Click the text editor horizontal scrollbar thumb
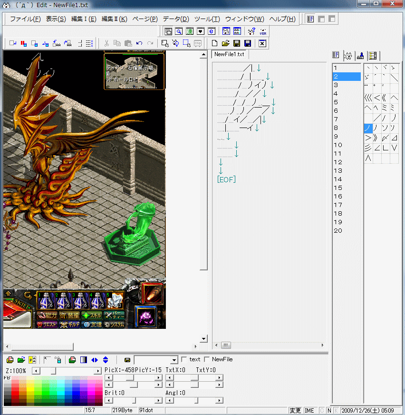The height and width of the screenshot is (415, 405). point(226,345)
